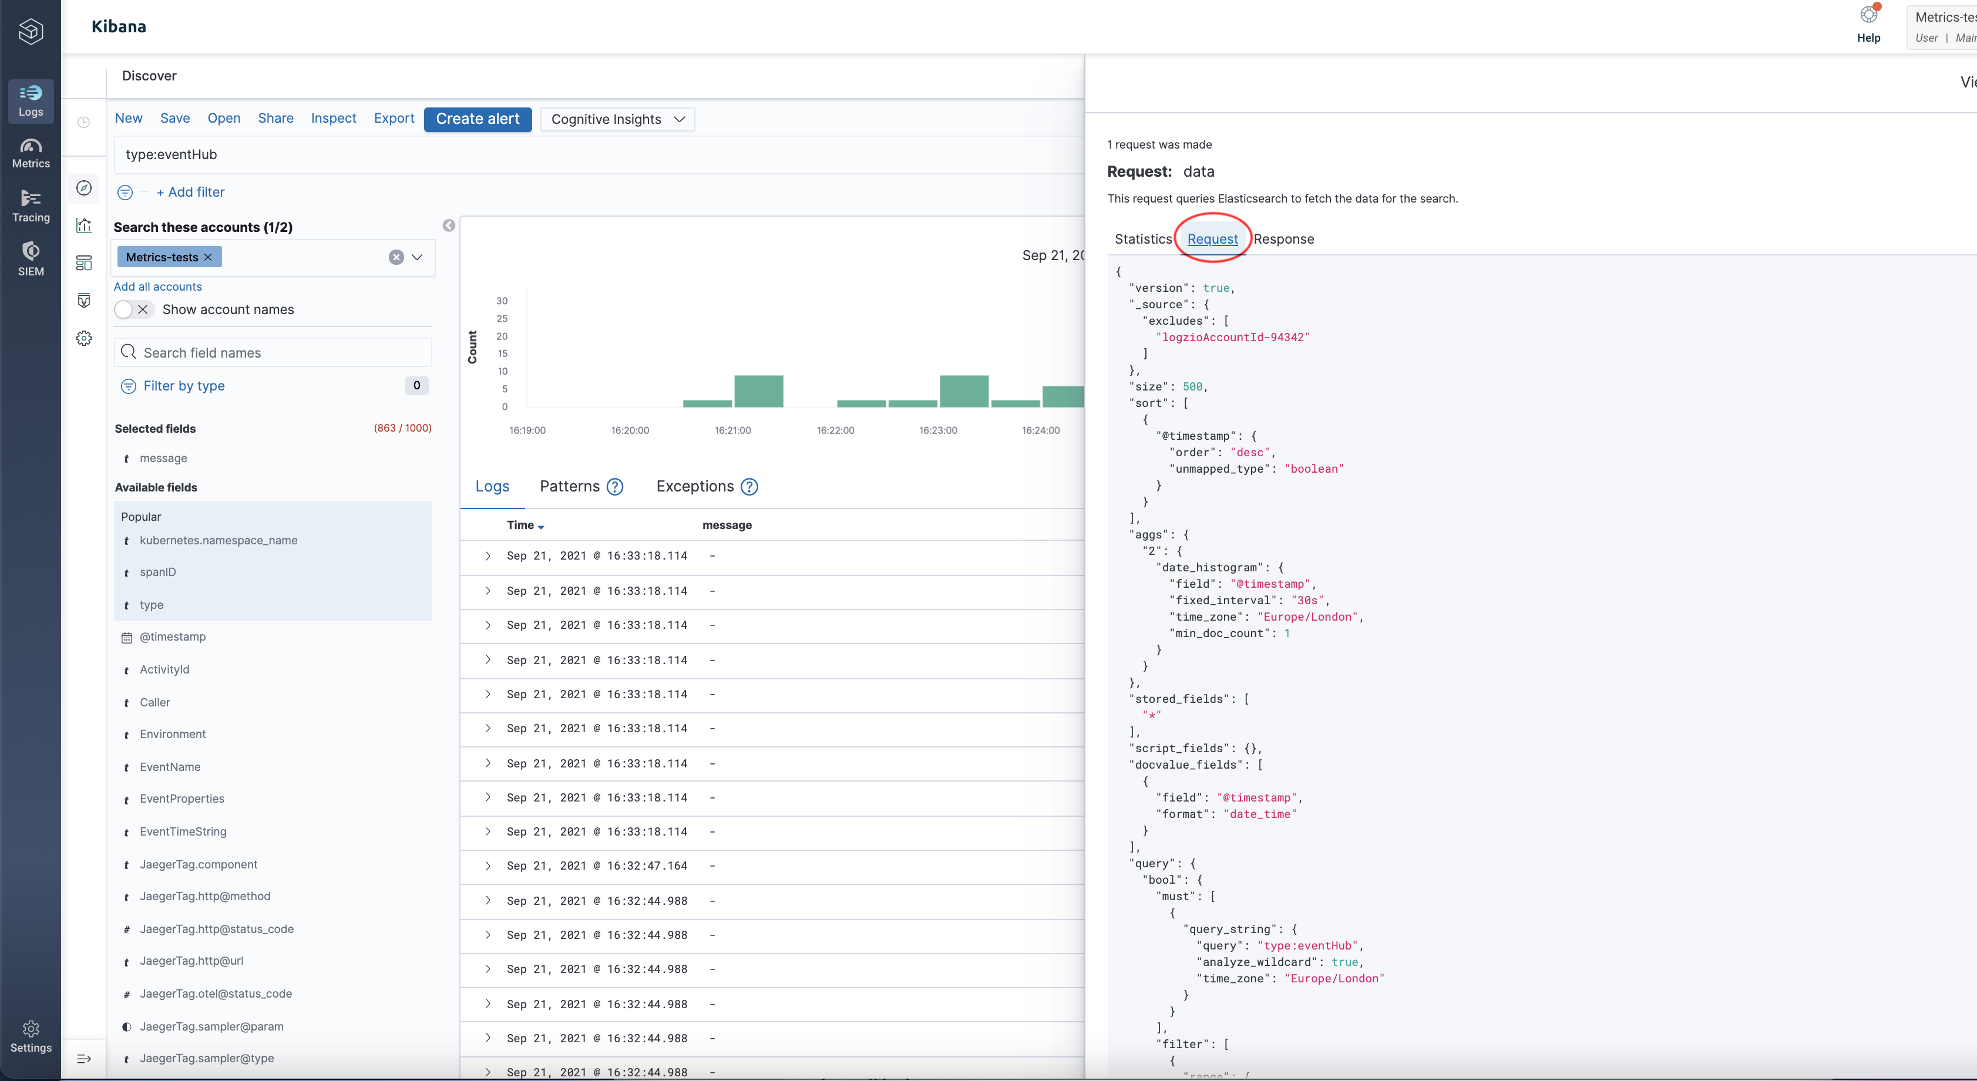Expand the first log row
This screenshot has width=1977, height=1081.
(x=487, y=556)
